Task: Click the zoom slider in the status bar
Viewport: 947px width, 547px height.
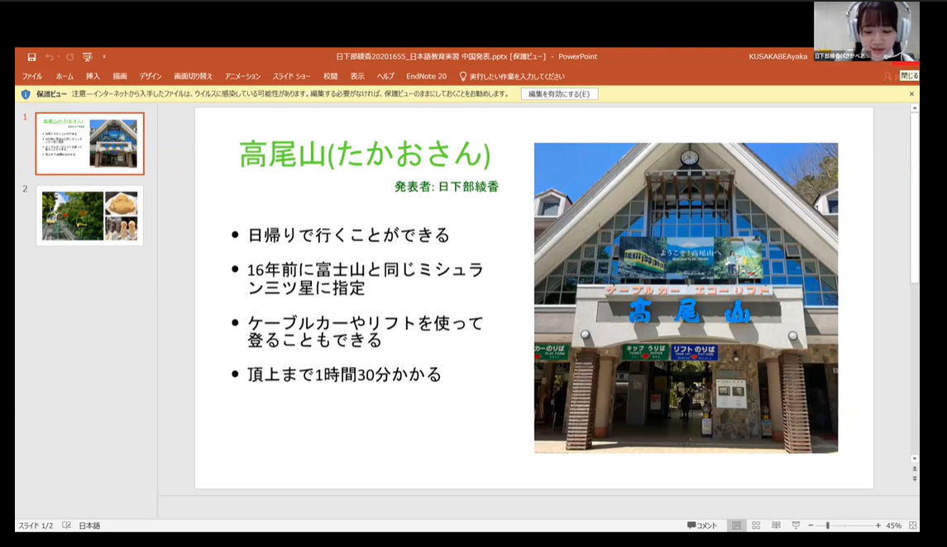Action: tap(827, 526)
